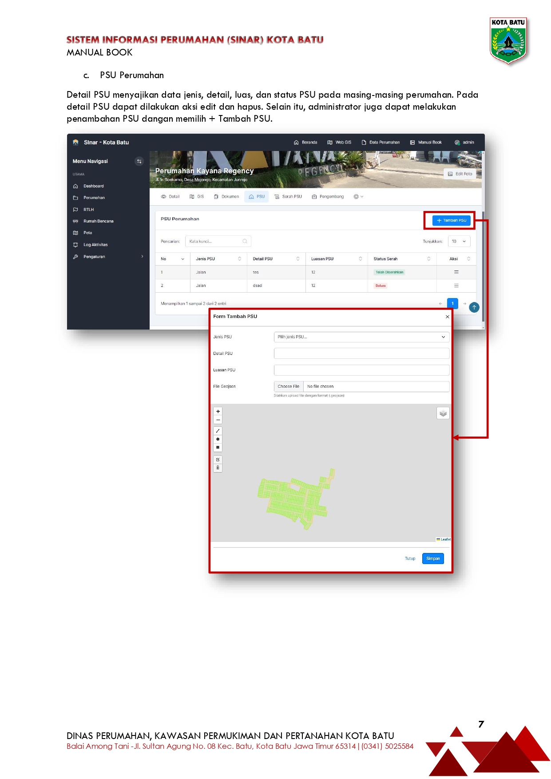This screenshot has width=551, height=779.
Task: Sort by Status Serah column
Action: click(402, 258)
